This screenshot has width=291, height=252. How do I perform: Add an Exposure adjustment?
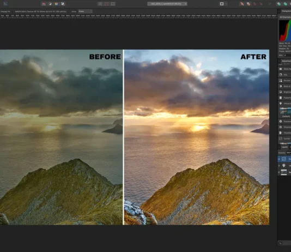(x=284, y=121)
